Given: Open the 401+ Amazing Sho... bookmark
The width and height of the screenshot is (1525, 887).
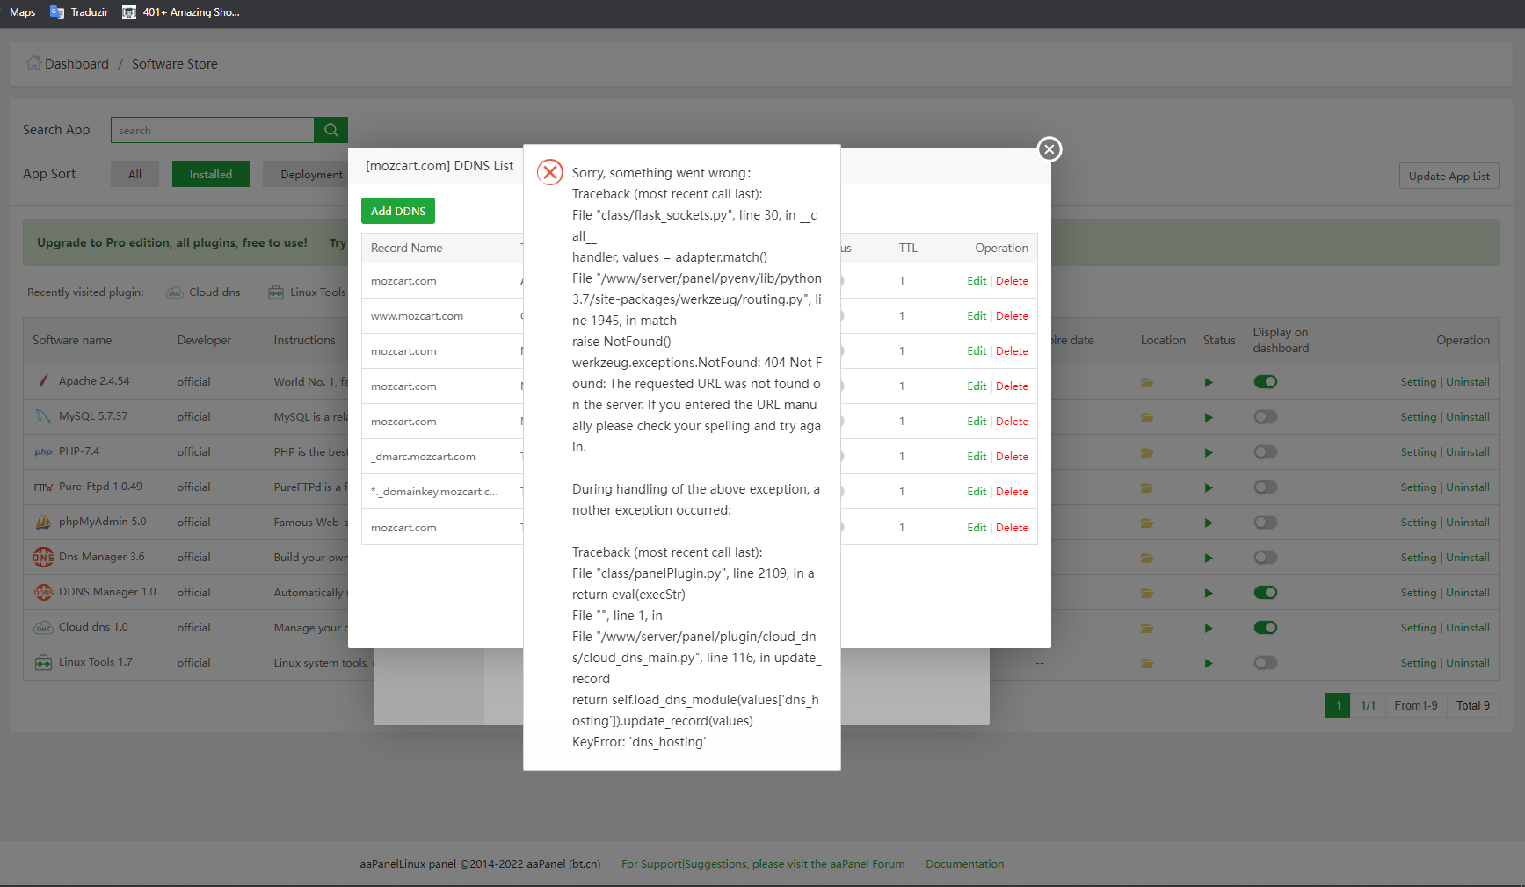Looking at the screenshot, I should (x=181, y=12).
